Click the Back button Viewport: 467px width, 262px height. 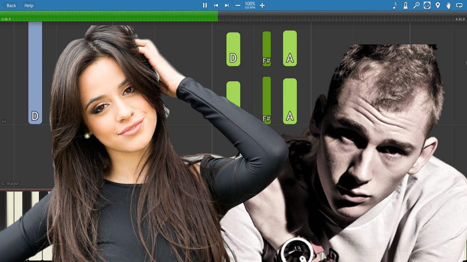[10, 5]
